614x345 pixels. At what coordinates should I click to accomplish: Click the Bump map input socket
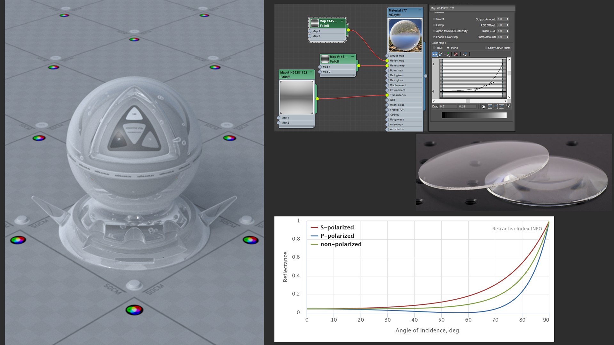387,71
